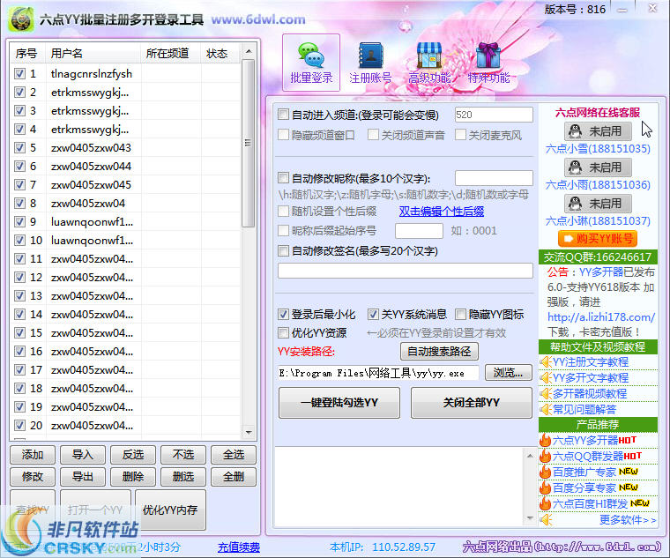The height and width of the screenshot is (558, 670).
Task: Check 优化YY资源 option
Action: (x=283, y=333)
